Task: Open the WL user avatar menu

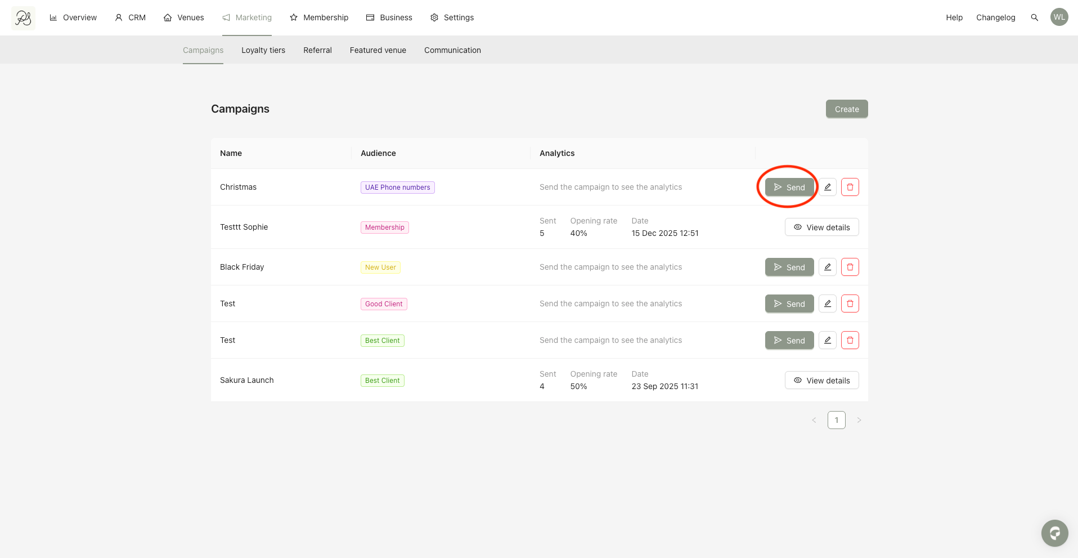Action: point(1059,17)
